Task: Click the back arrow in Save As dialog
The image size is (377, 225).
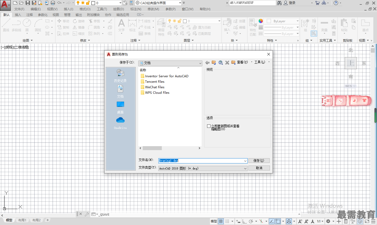Action: [x=207, y=63]
